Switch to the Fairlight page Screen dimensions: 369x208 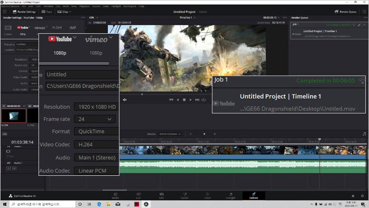(x=231, y=196)
